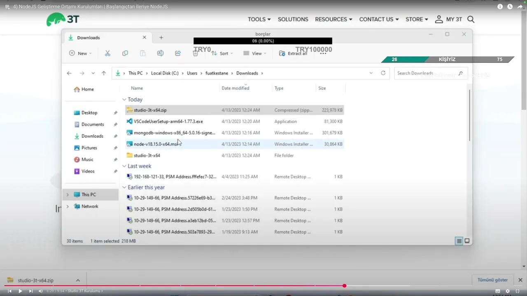
Task: Open MY 3T account link
Action: click(449, 19)
